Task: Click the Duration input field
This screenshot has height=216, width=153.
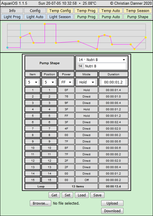Action: pyautogui.click(x=113, y=82)
